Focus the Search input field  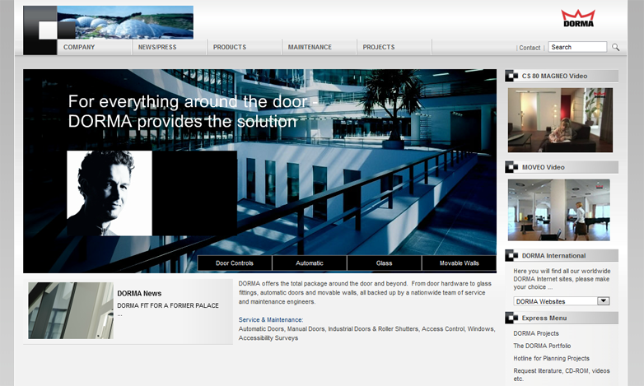click(x=577, y=47)
